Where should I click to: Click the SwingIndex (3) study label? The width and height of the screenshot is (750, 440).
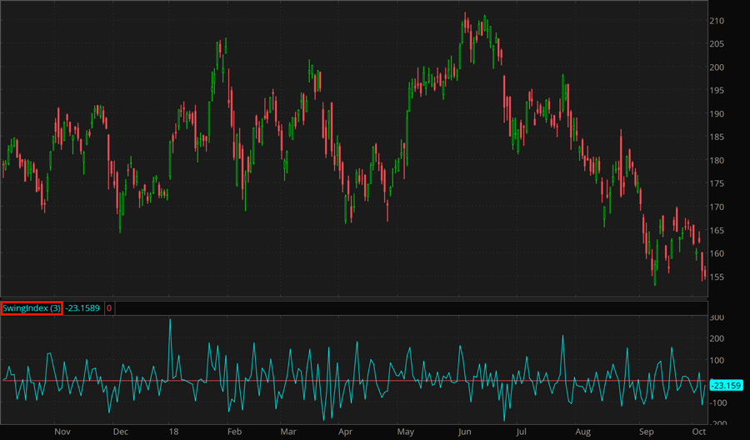click(x=31, y=308)
